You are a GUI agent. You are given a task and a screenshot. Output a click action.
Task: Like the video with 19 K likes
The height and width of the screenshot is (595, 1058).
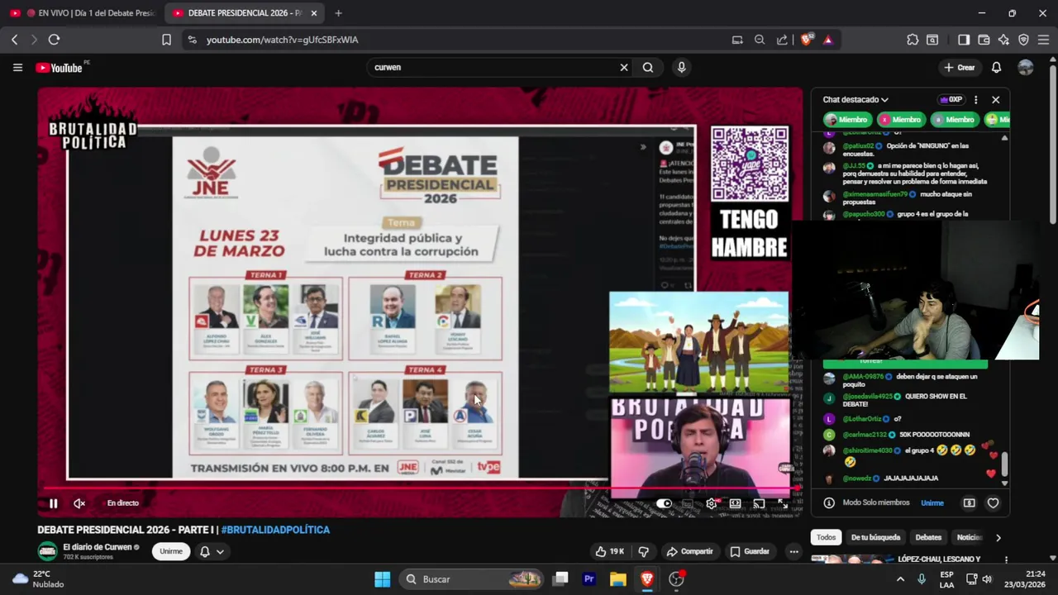(610, 551)
